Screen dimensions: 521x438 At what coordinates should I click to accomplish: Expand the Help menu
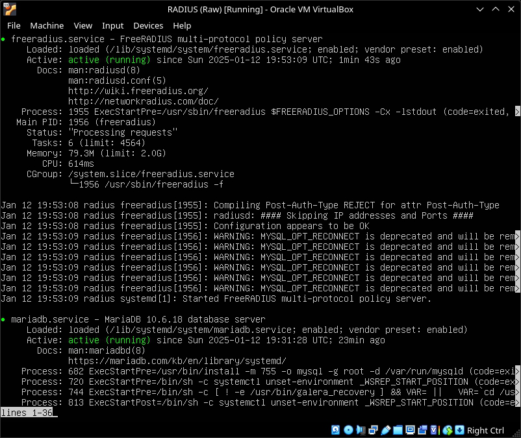[182, 25]
